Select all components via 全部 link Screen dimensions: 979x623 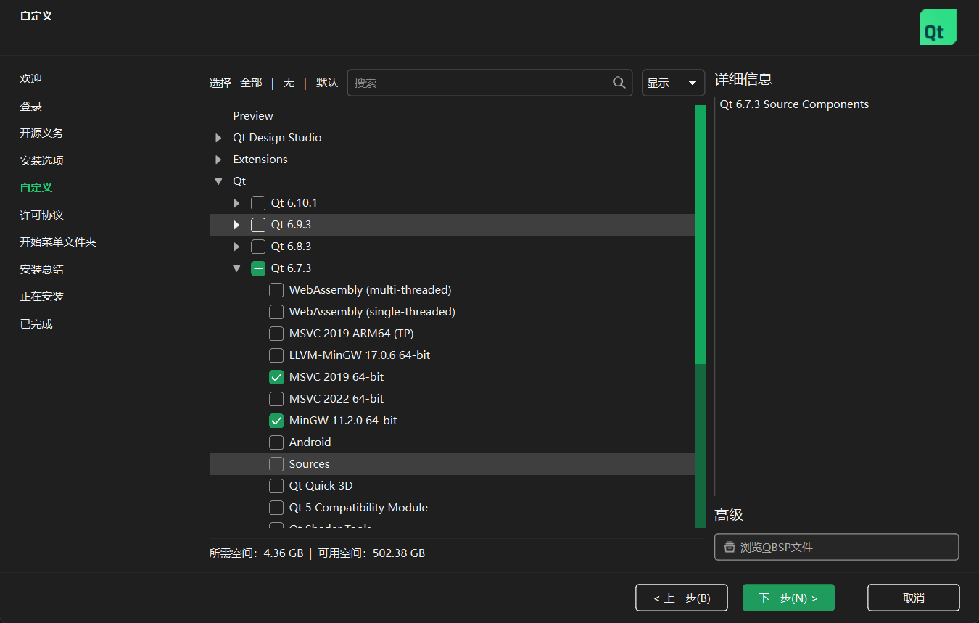point(251,83)
